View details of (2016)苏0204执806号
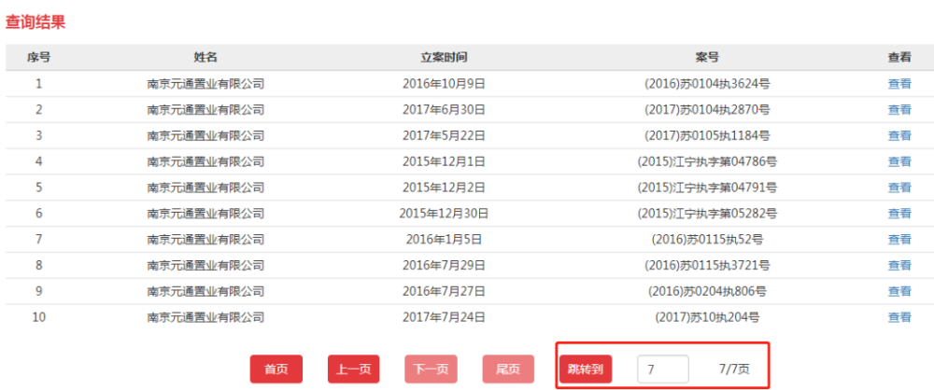This screenshot has width=934, height=390. pos(899,291)
